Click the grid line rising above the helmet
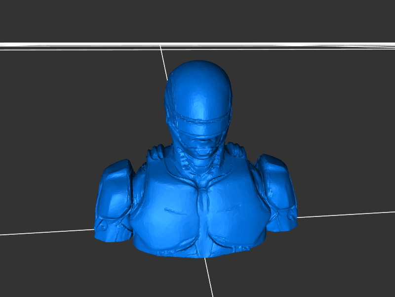Image resolution: width=395 pixels, height=297 pixels. 163,59
